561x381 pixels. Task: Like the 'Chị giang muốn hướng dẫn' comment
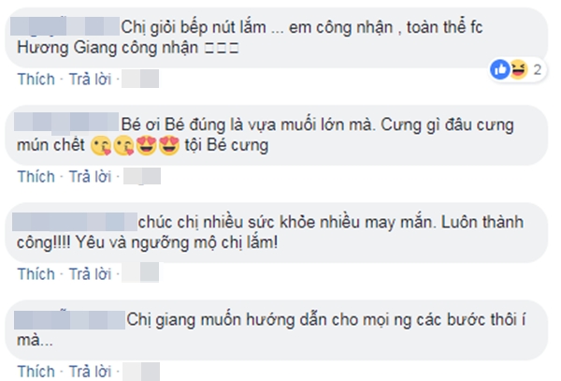36,372
